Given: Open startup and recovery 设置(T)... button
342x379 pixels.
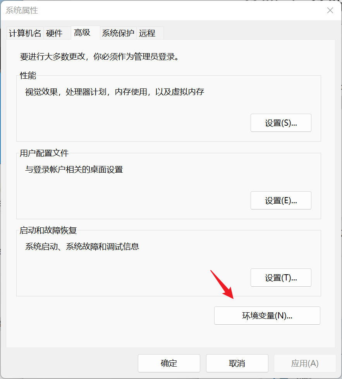Looking at the screenshot, I should (281, 277).
